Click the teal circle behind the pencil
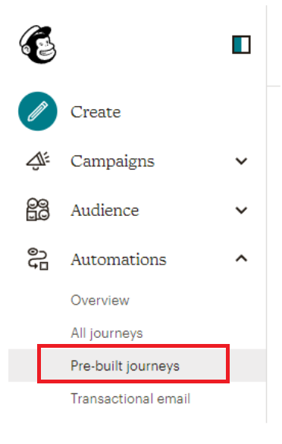 point(38,111)
